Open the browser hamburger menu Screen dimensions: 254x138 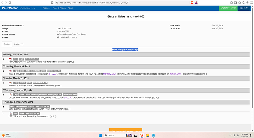[x=251, y=3]
